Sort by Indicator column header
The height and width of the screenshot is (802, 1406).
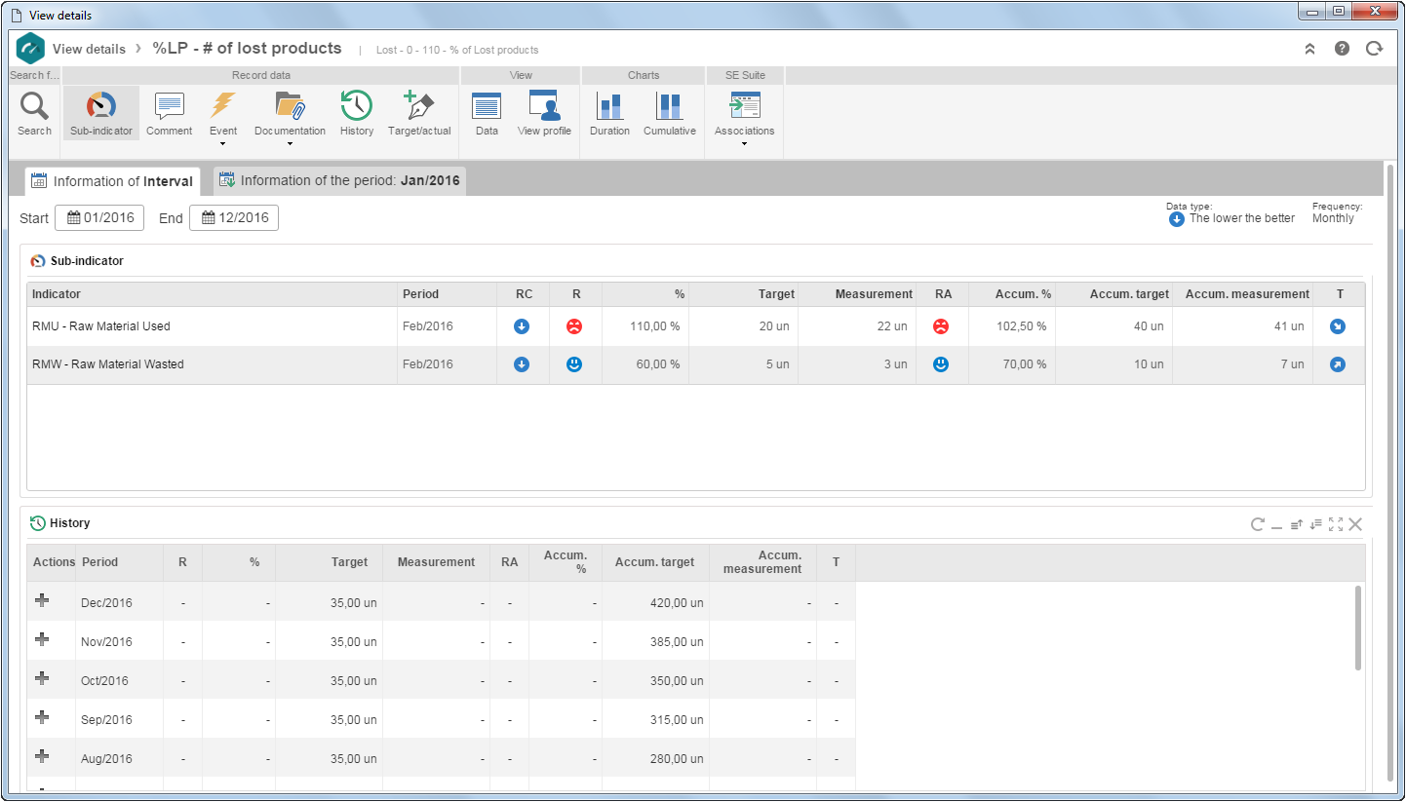(212, 293)
